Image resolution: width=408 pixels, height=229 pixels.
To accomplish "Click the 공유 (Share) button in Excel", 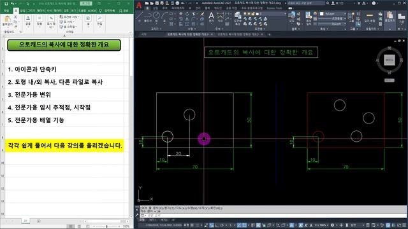I will click(124, 11).
